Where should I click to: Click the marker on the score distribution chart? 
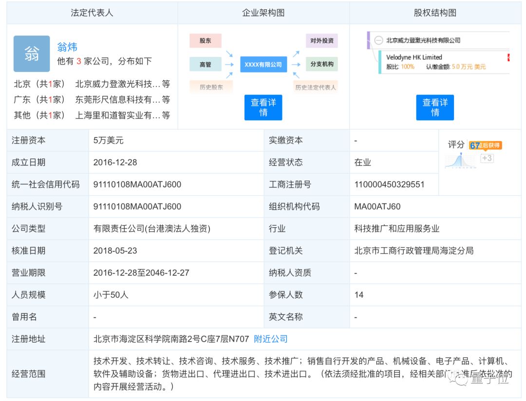[x=460, y=154]
